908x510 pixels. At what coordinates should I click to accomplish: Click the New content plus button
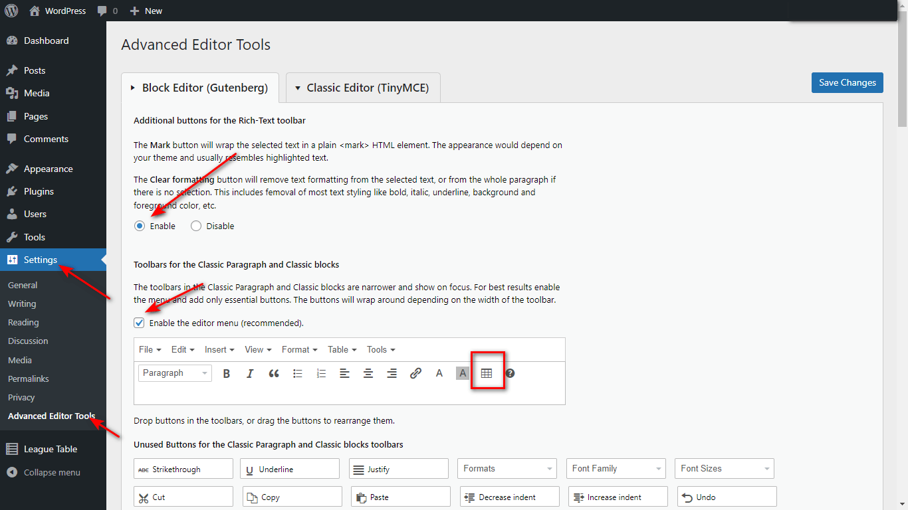(x=146, y=11)
